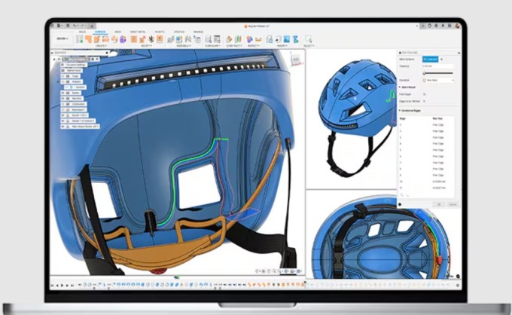Click the purple icon in Inspect group
The image size is (512, 315).
pyautogui.click(x=249, y=39)
